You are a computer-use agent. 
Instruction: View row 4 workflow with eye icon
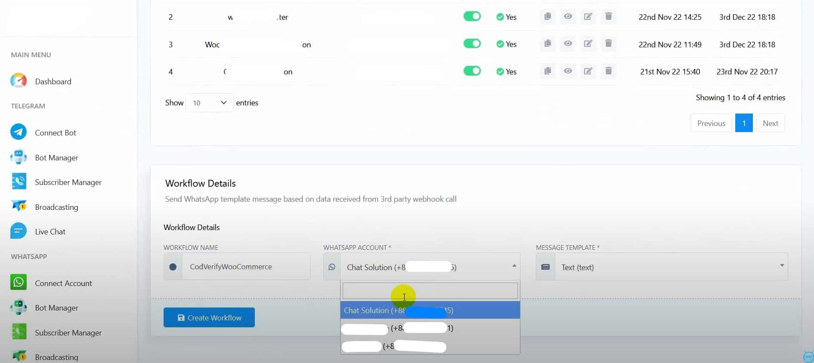[x=568, y=71]
